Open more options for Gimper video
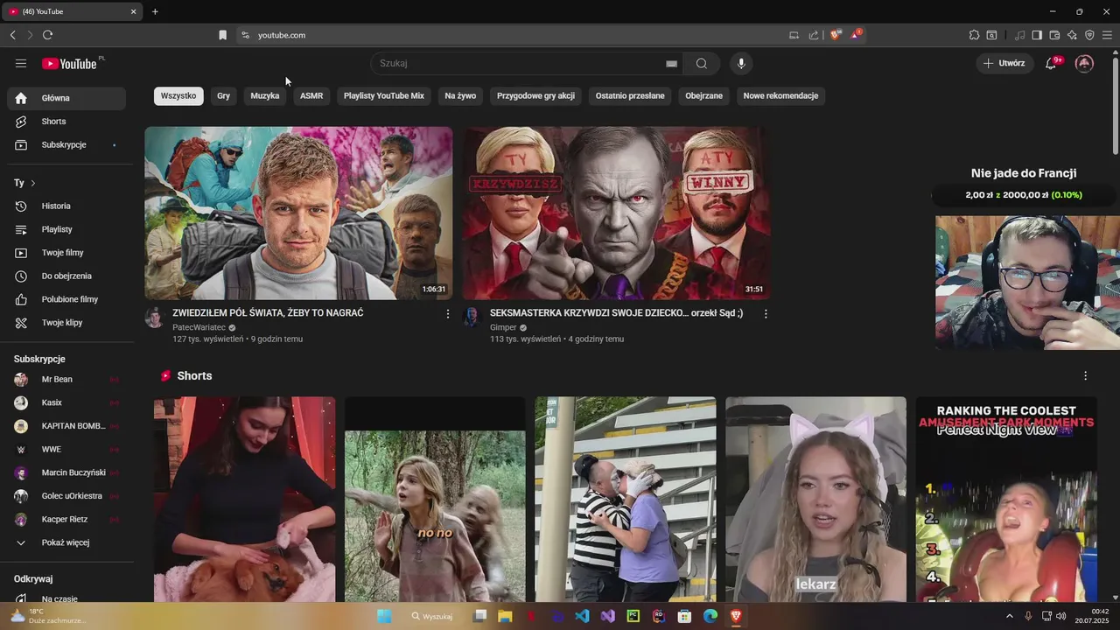Screen dimensions: 1120x630 click(x=766, y=313)
